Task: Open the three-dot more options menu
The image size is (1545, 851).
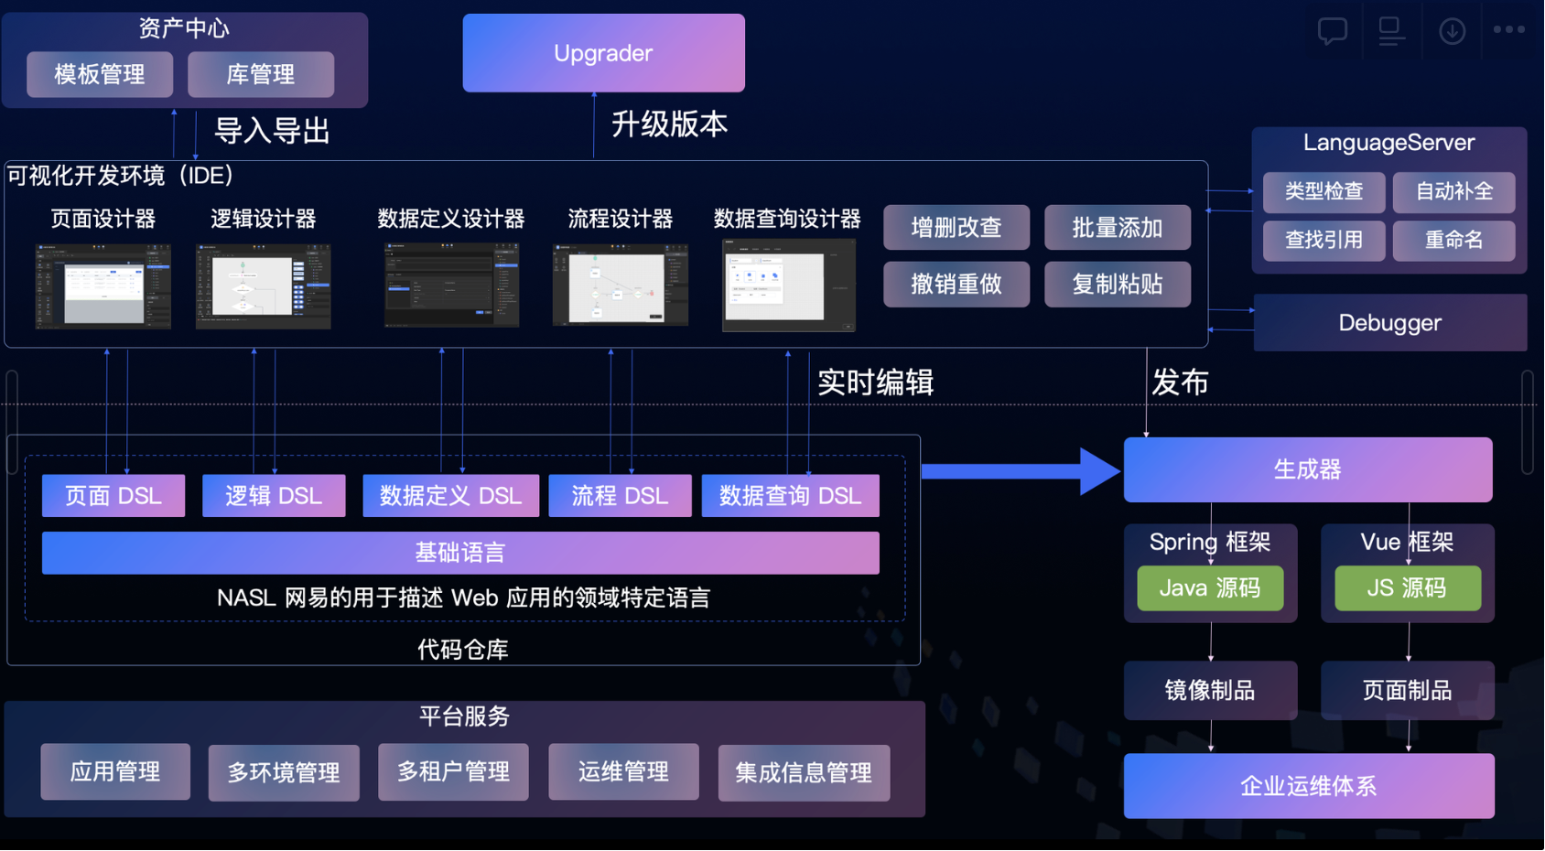Action: (x=1509, y=29)
